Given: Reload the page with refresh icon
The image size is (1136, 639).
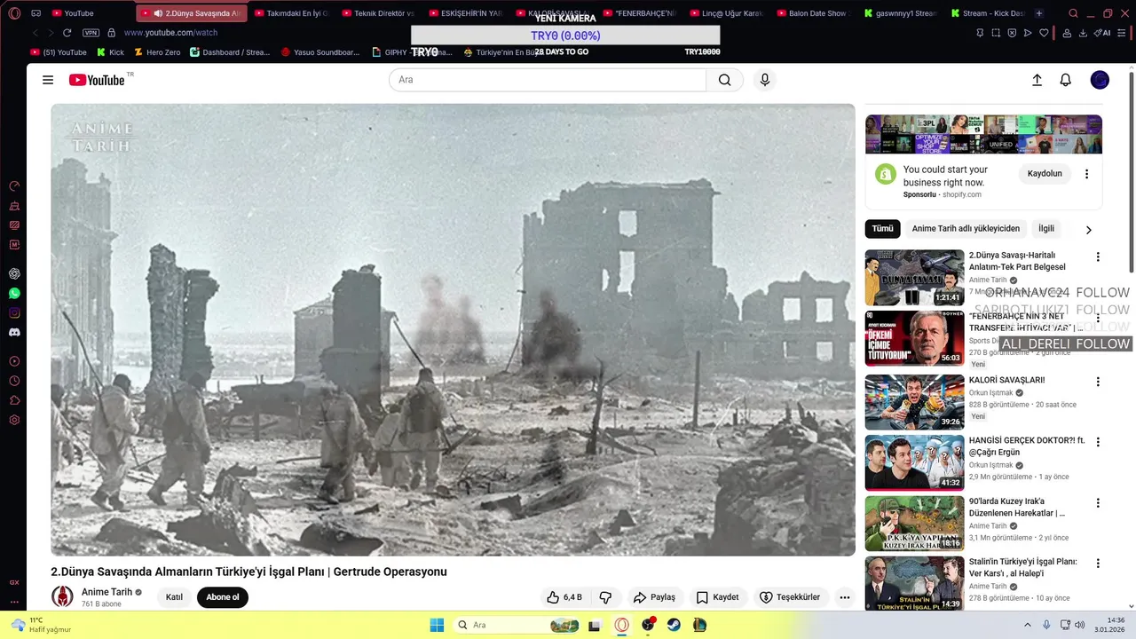Looking at the screenshot, I should point(67,33).
